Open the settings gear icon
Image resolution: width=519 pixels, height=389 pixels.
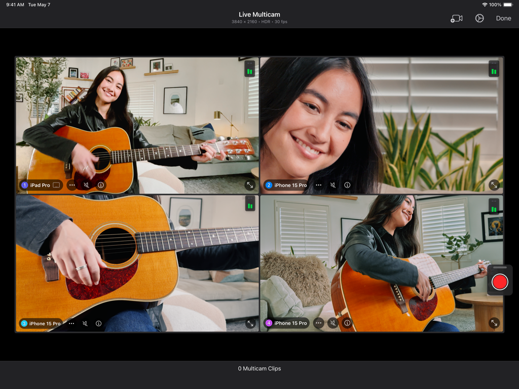479,18
